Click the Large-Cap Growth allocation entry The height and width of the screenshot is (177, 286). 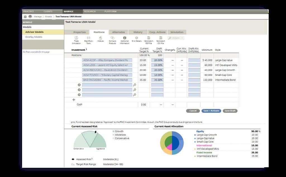click(x=207, y=135)
